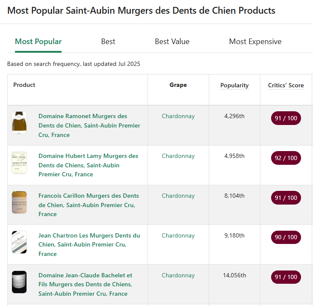The image size is (313, 306).
Task: Open the Jean-Claude Bachelet bottle thumbnail
Action: point(19,282)
